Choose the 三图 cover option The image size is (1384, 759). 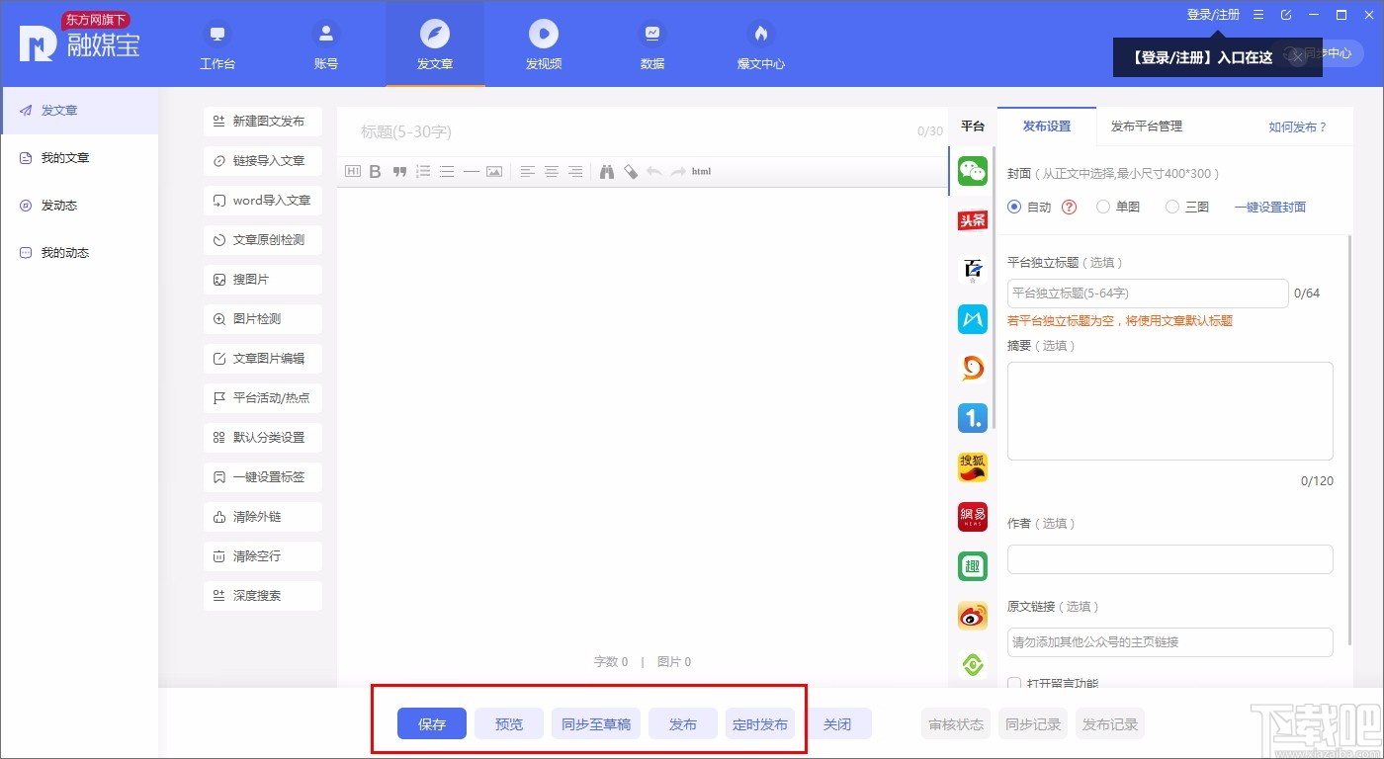pyautogui.click(x=1172, y=207)
